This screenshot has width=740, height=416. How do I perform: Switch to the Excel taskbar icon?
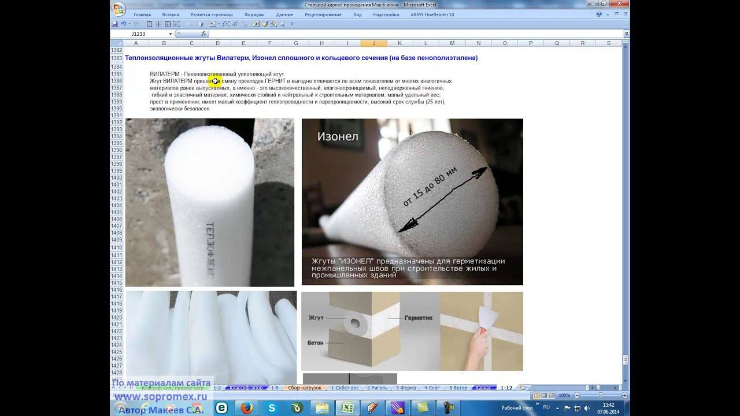pos(348,407)
